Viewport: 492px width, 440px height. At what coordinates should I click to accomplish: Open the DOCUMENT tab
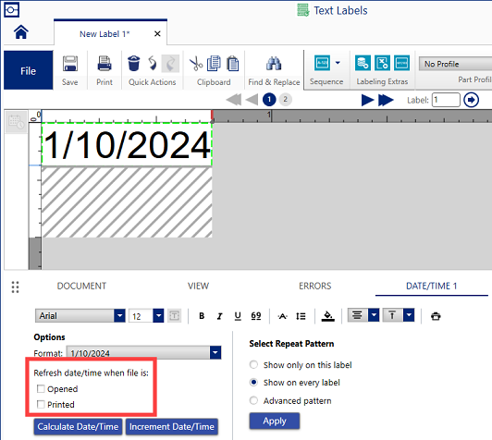[x=81, y=286]
